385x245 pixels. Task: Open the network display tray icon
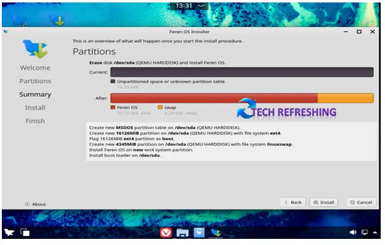tap(365, 233)
